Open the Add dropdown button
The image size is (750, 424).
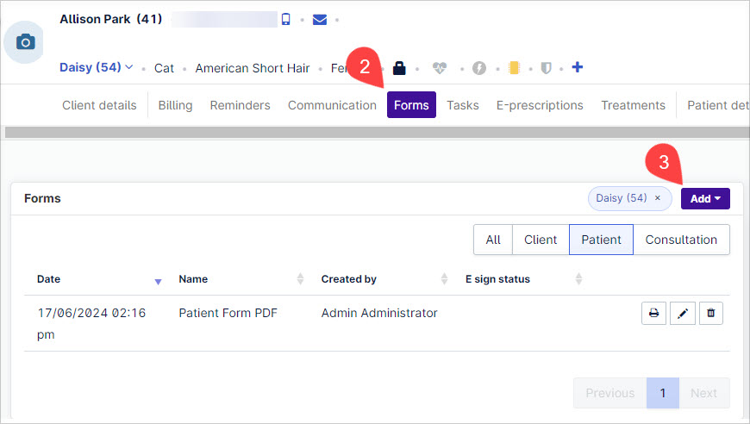pos(705,198)
